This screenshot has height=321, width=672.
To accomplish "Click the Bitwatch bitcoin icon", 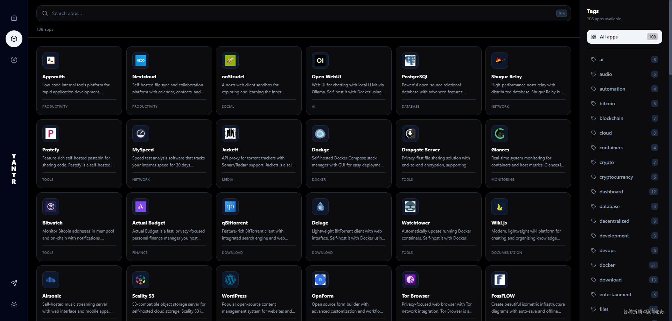I will click(51, 207).
